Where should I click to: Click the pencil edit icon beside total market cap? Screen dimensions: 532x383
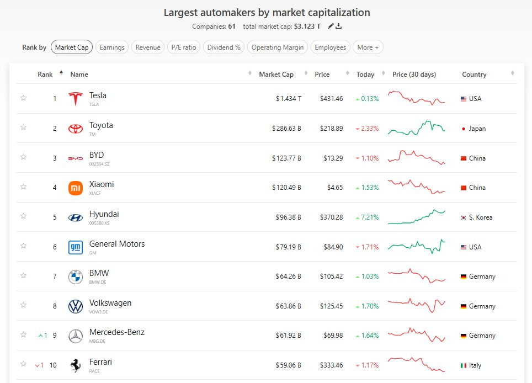click(331, 26)
